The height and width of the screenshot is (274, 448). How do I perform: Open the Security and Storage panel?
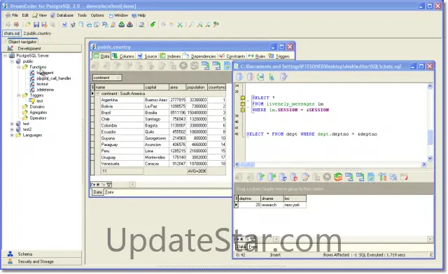click(42, 261)
